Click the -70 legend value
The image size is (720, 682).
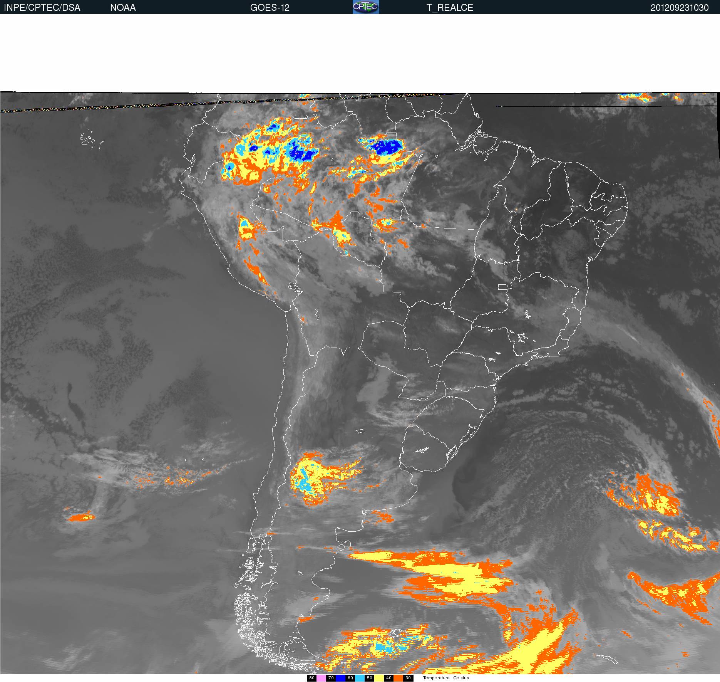330,678
